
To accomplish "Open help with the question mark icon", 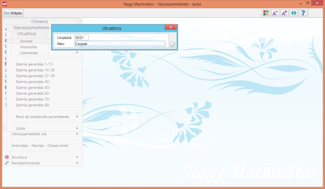I will point(303,13).
